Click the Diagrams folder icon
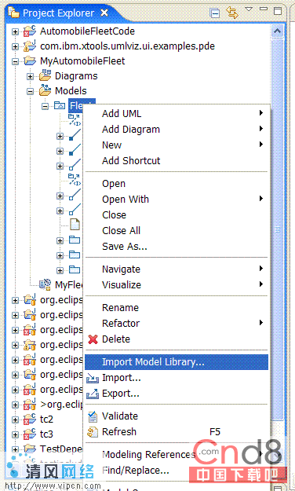 click(45, 75)
